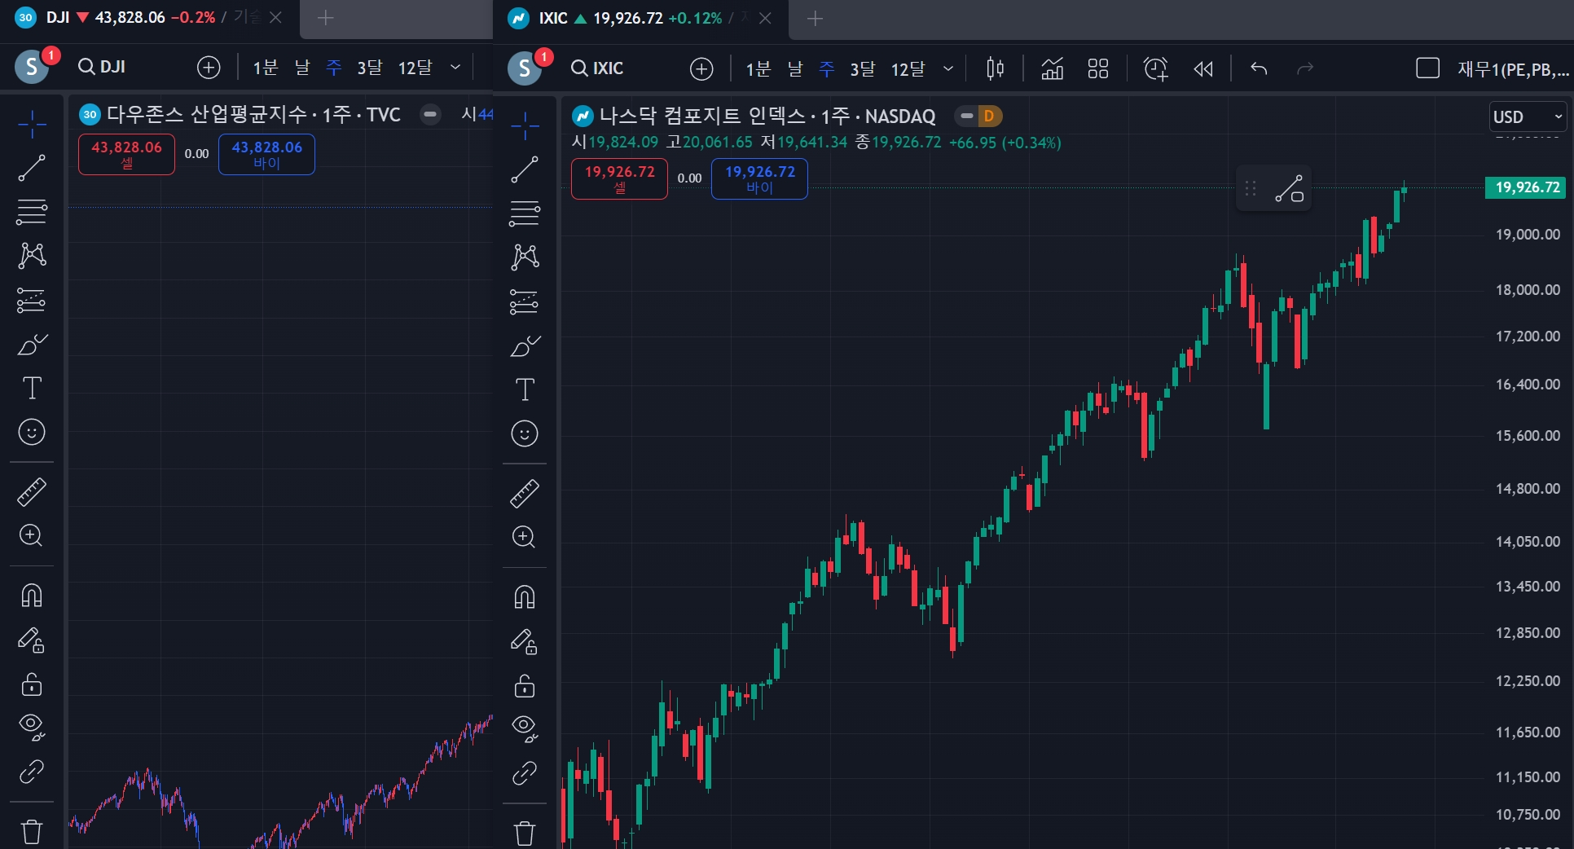
Task: Click DJI buy button 43,828.06
Action: click(266, 154)
